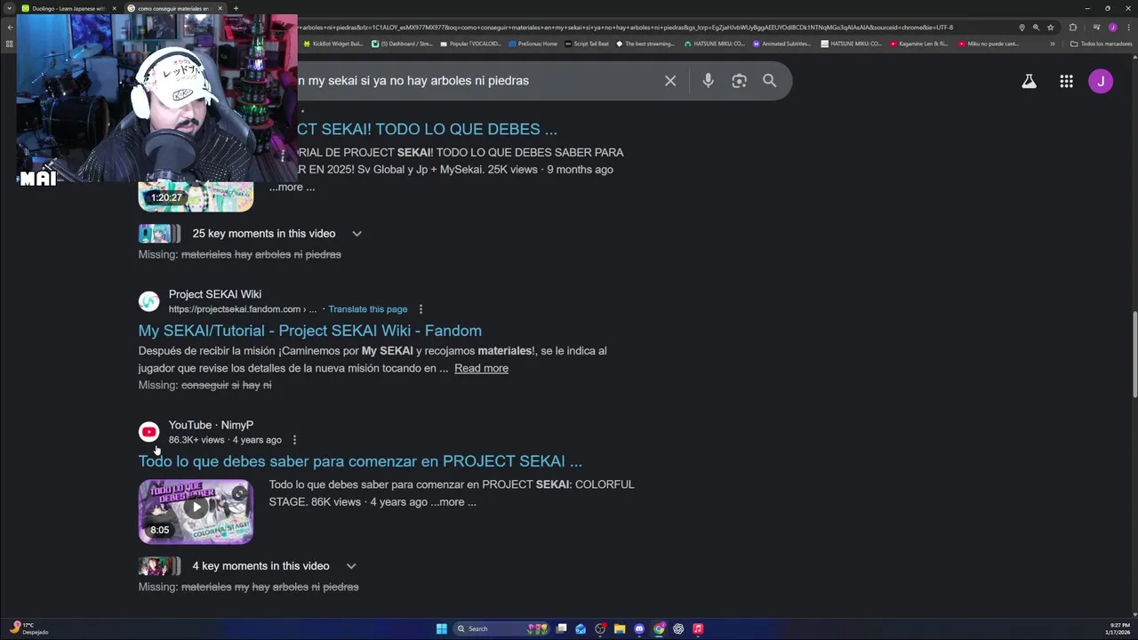
Task: Open CT SEKAI! TODO LO QUE DEBES result
Action: (x=427, y=130)
